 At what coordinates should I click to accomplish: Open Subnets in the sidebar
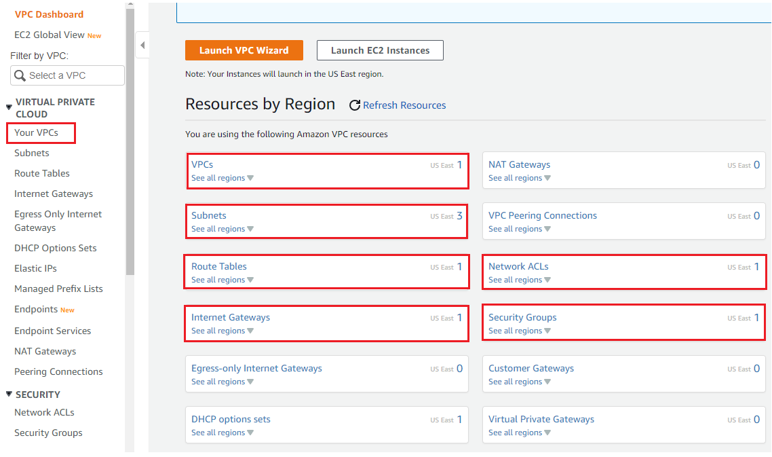(31, 153)
